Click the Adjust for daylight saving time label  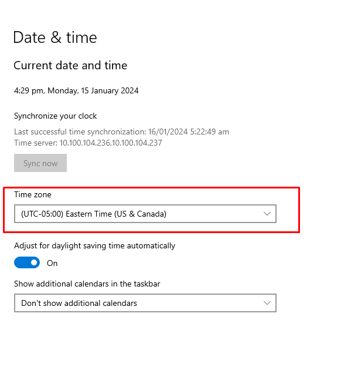pos(94,246)
